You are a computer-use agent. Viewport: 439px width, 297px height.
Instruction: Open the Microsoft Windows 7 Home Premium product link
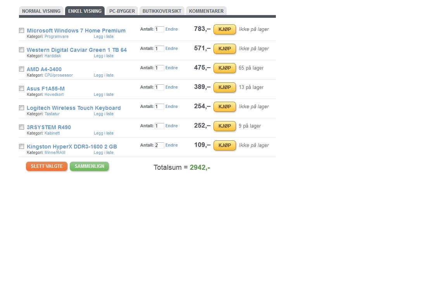(76, 31)
